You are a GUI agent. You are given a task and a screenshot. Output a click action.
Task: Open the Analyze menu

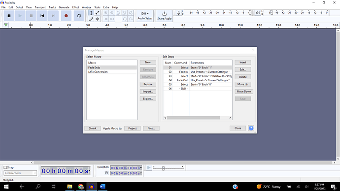(x=87, y=7)
